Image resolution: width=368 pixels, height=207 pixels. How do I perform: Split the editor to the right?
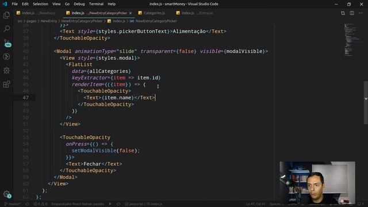coord(352,13)
